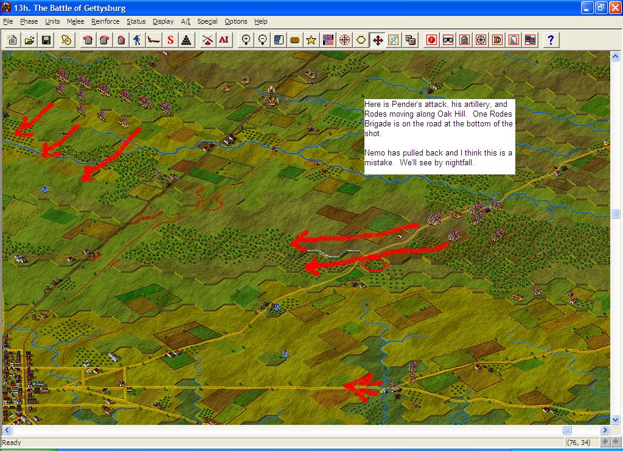Click the status bar left arrow button
Image resolution: width=623 pixels, height=451 pixels.
click(x=605, y=442)
